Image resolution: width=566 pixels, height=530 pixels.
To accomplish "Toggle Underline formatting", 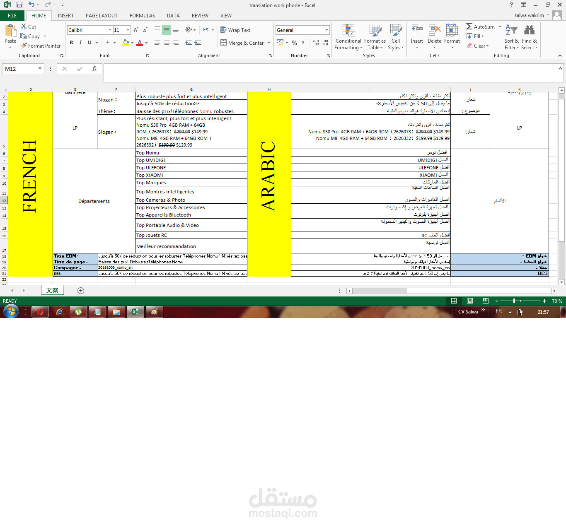I will coord(89,43).
